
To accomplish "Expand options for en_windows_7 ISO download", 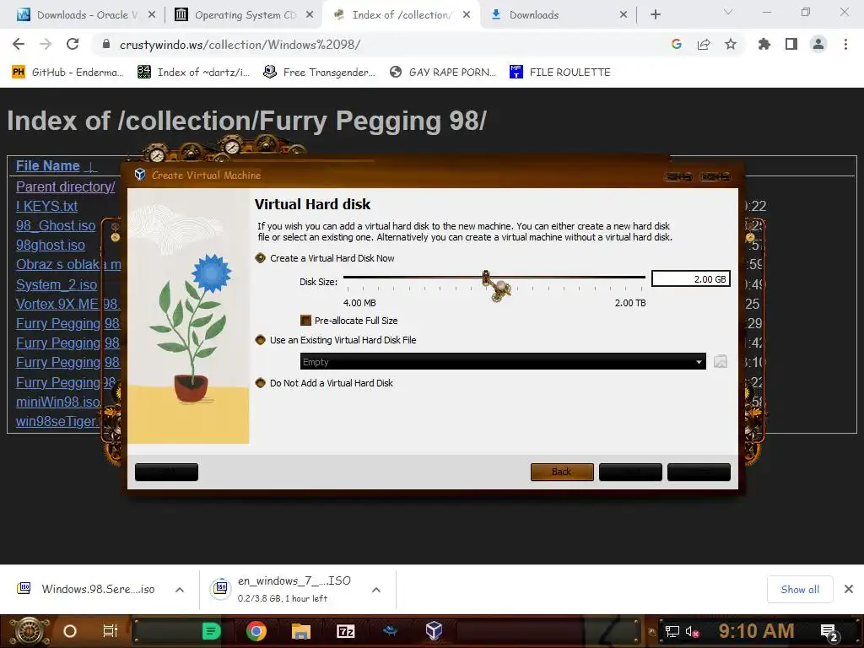I will tap(376, 590).
